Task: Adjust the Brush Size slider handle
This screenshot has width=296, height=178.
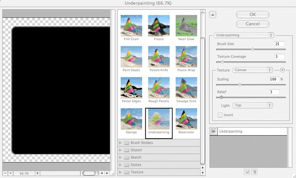Action: 253,49
